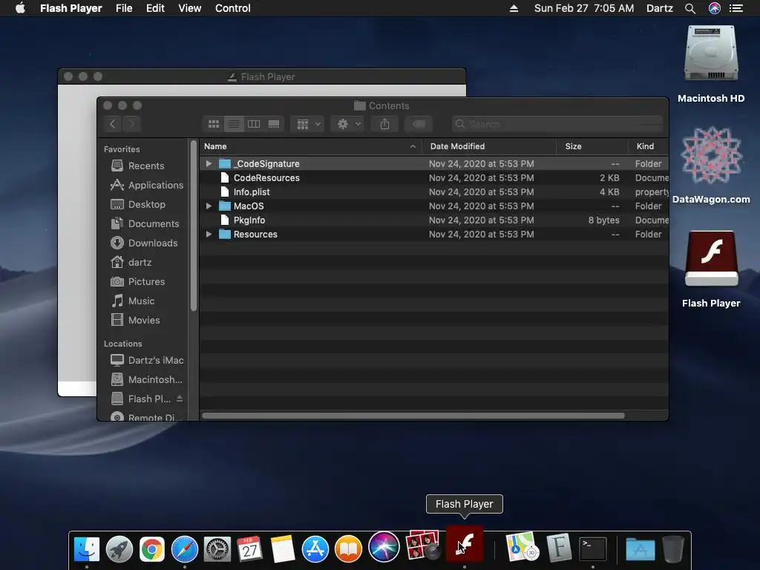Open Terminal from the Dock
This screenshot has width=760, height=570.
tap(593, 549)
